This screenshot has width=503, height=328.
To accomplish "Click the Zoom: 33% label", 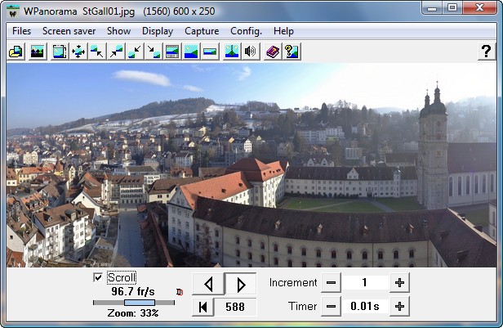I will click(133, 313).
